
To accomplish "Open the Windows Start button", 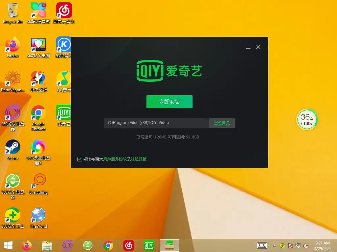I will [8, 245].
